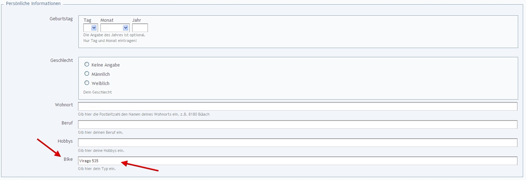Click into the Beruf text field
This screenshot has height=180, width=526.
click(297, 125)
